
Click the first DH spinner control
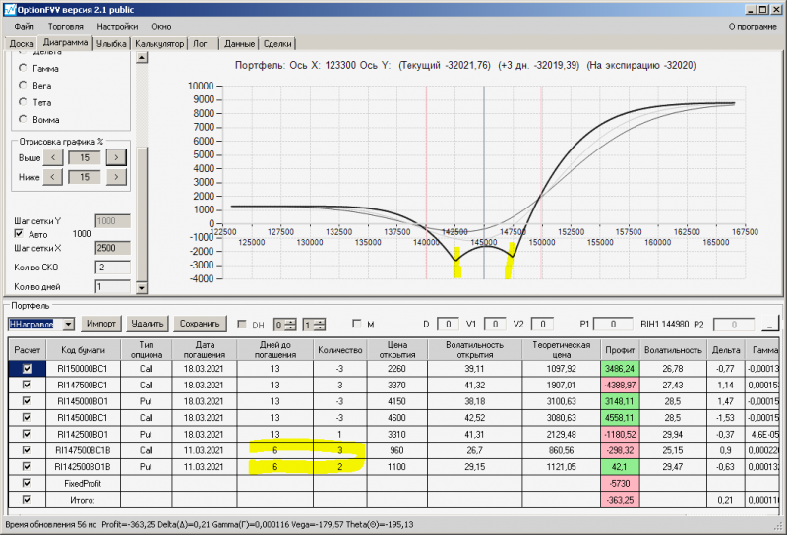[x=283, y=324]
